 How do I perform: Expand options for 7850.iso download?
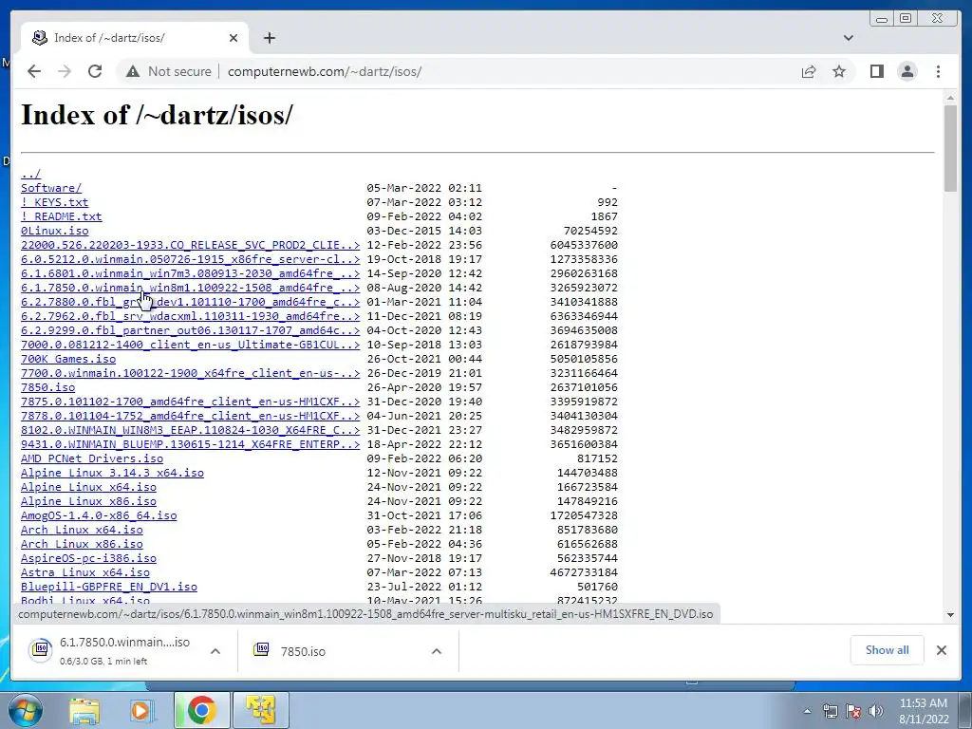click(437, 651)
